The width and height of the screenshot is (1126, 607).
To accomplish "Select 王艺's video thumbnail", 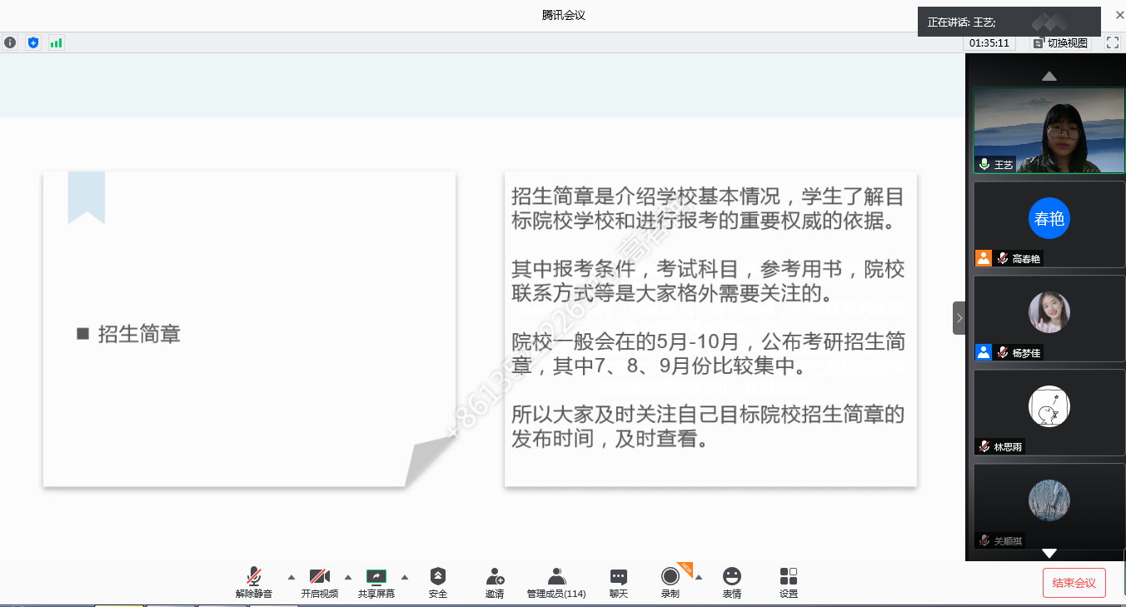I will point(1049,131).
